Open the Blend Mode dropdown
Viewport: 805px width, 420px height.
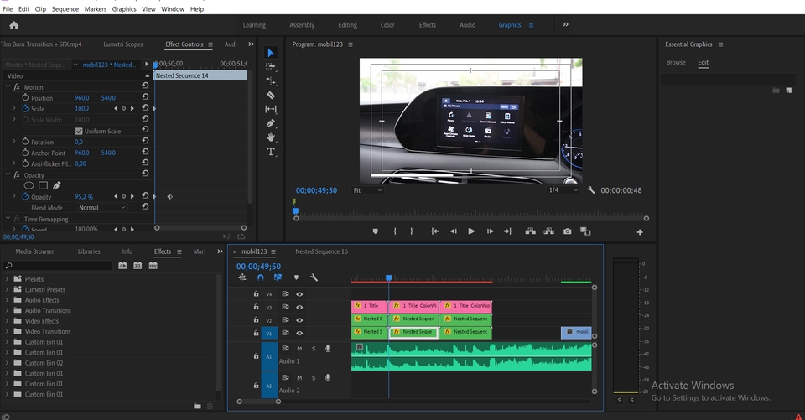101,207
